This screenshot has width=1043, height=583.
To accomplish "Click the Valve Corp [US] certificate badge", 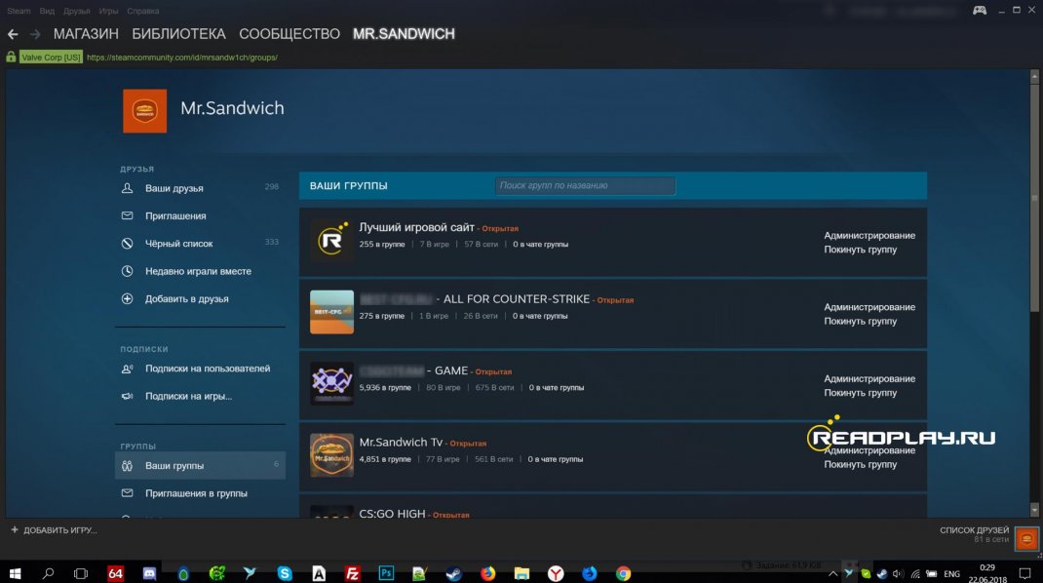I will (51, 58).
